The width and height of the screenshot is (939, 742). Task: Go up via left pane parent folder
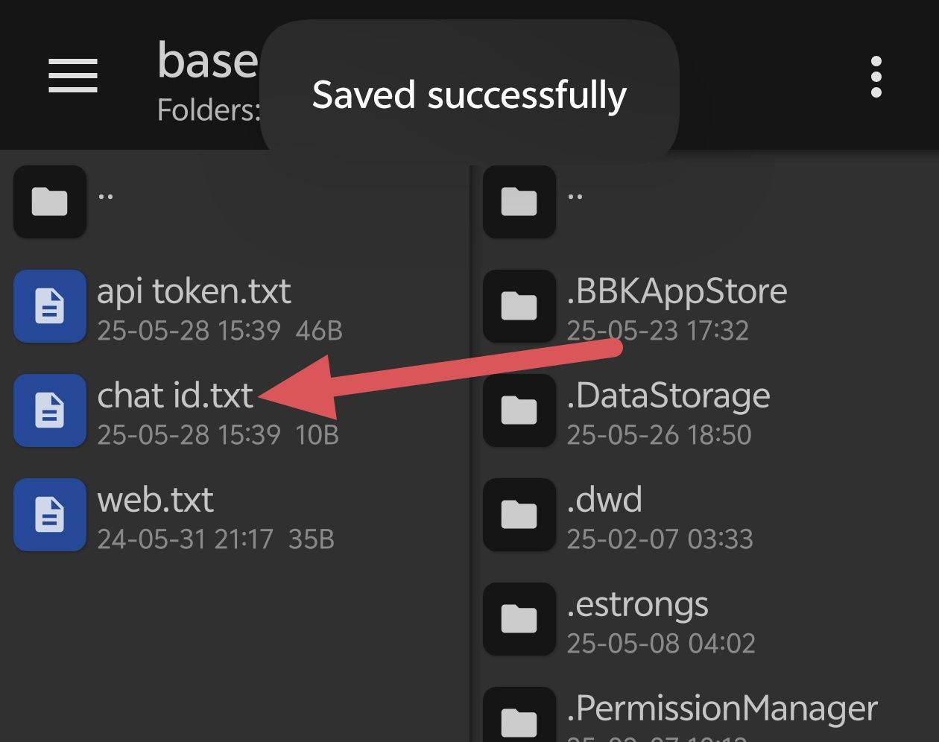coord(50,202)
